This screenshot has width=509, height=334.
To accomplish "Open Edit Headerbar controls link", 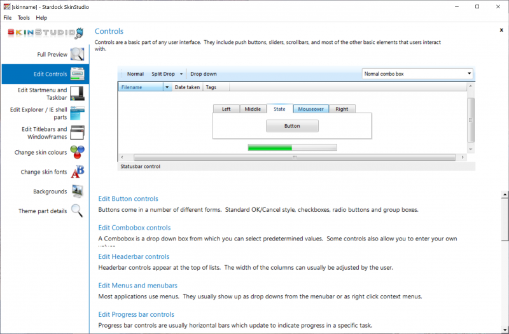I will [x=134, y=256].
